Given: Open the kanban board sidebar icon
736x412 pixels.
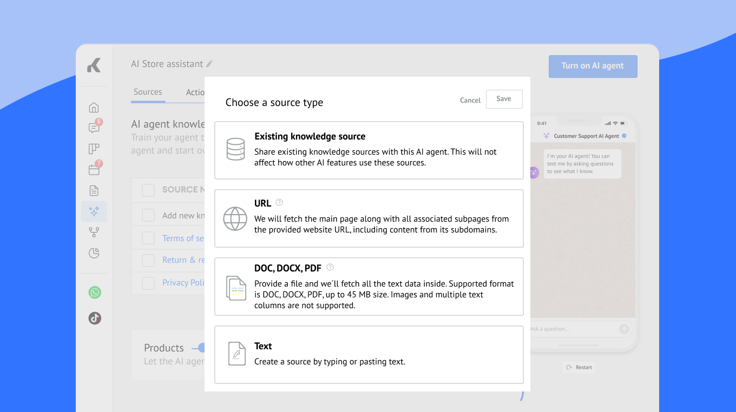Looking at the screenshot, I should click(x=94, y=149).
